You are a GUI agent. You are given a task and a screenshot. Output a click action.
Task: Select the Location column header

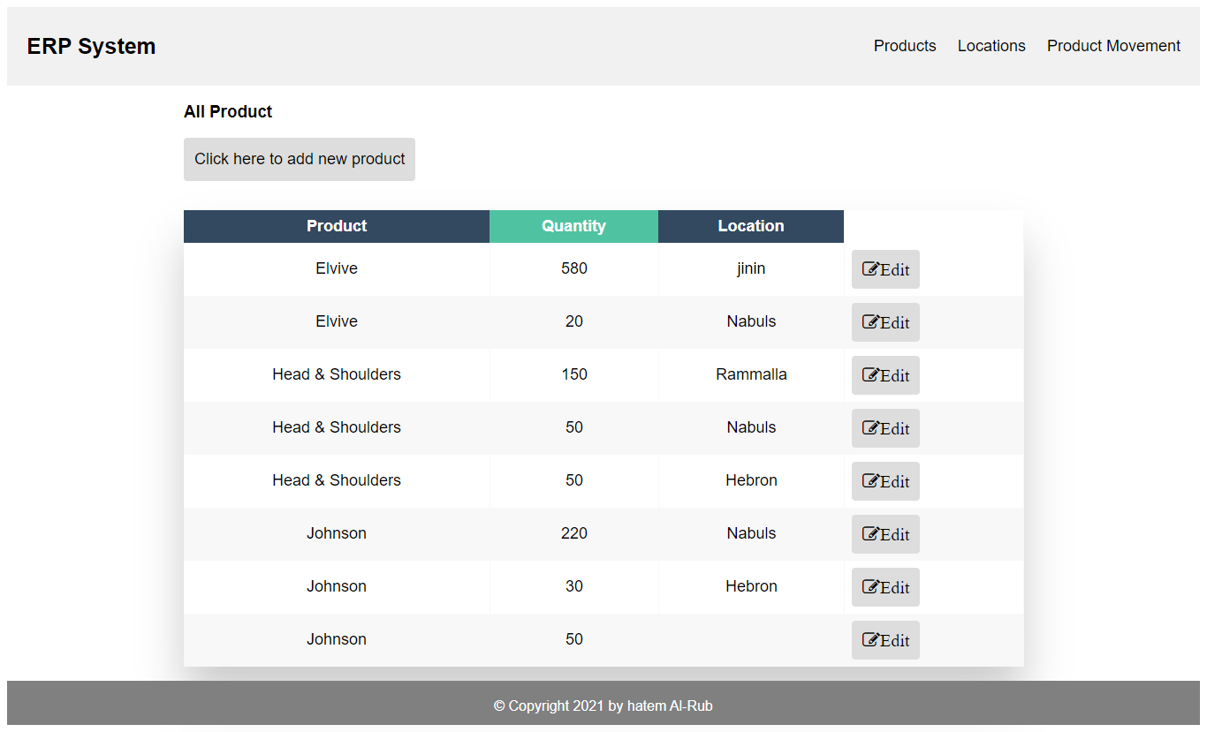[x=750, y=226]
